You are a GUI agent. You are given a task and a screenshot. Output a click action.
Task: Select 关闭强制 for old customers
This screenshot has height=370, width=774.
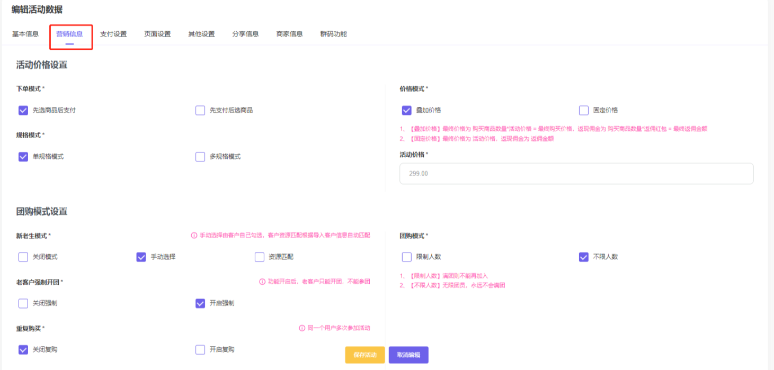[x=23, y=303]
